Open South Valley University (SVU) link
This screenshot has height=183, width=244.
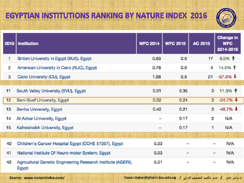click(x=51, y=91)
